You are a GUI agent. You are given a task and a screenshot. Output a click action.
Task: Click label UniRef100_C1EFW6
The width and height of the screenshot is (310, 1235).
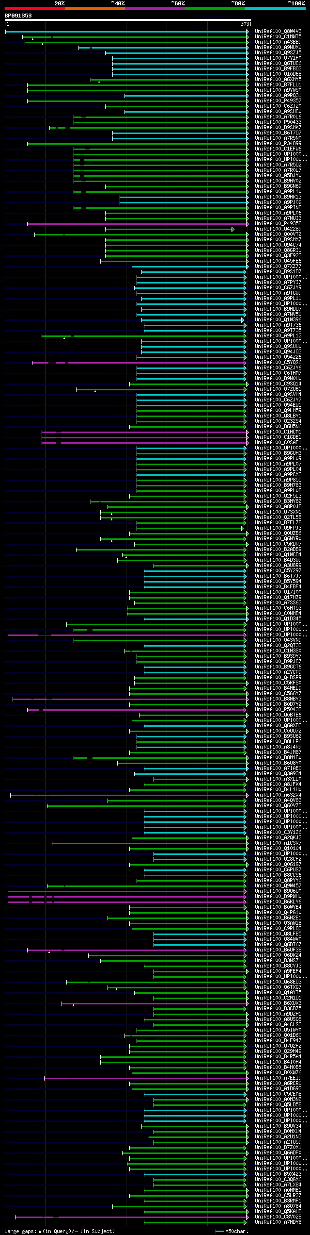click(x=278, y=149)
